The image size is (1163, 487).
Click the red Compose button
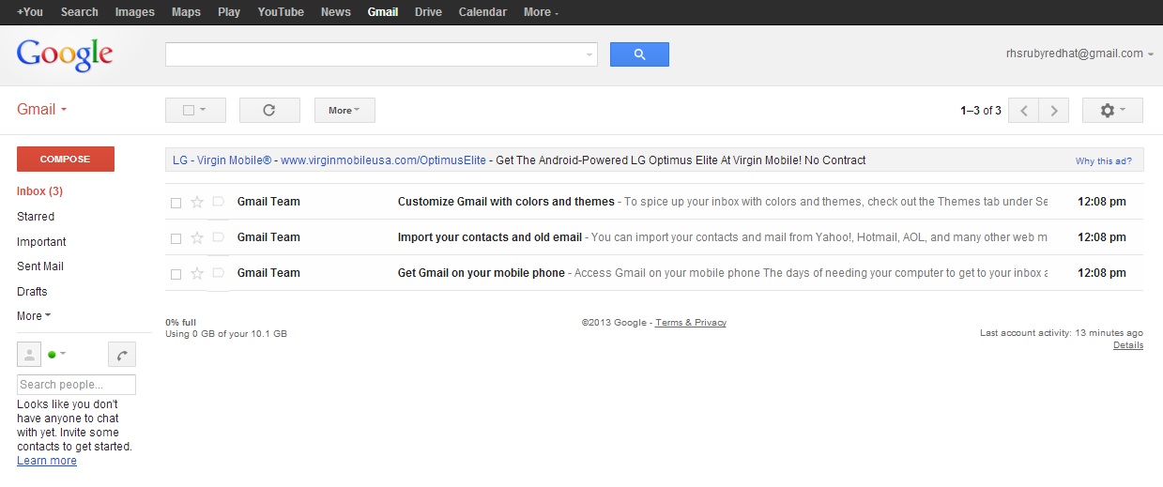66,160
